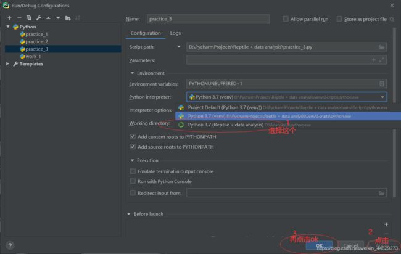Click the Apply button
Screen dimensions: 401x254
(x=382, y=246)
